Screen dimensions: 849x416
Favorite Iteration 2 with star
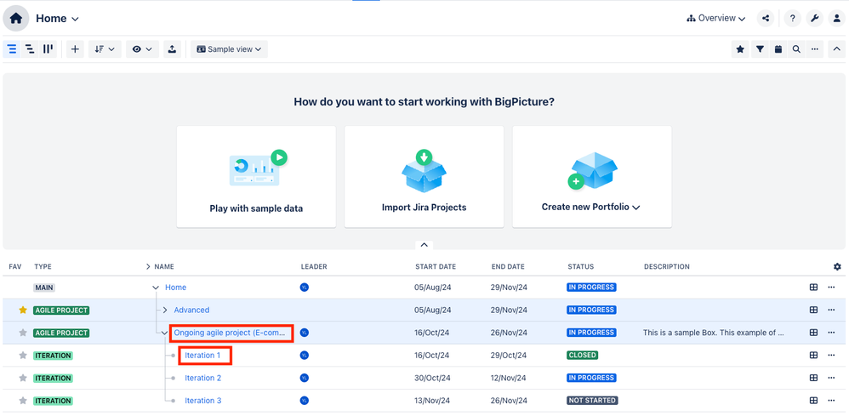pyautogui.click(x=23, y=378)
